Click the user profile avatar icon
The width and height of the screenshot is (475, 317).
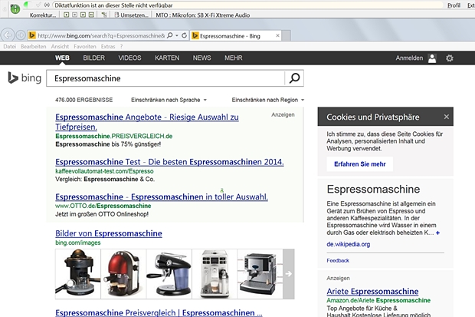tap(432, 58)
